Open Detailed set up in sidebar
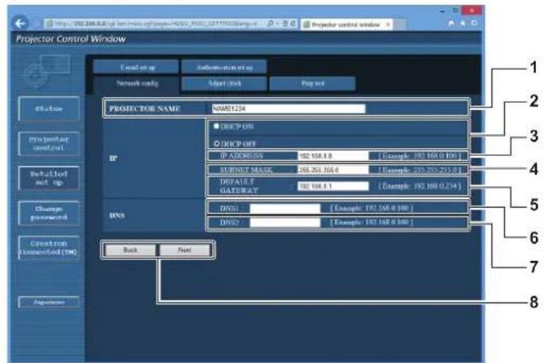 pos(49,178)
